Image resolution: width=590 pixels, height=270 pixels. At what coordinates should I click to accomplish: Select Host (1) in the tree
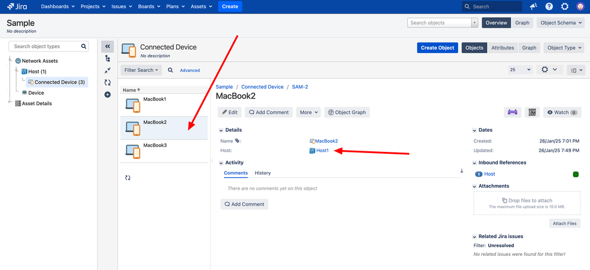(x=37, y=71)
